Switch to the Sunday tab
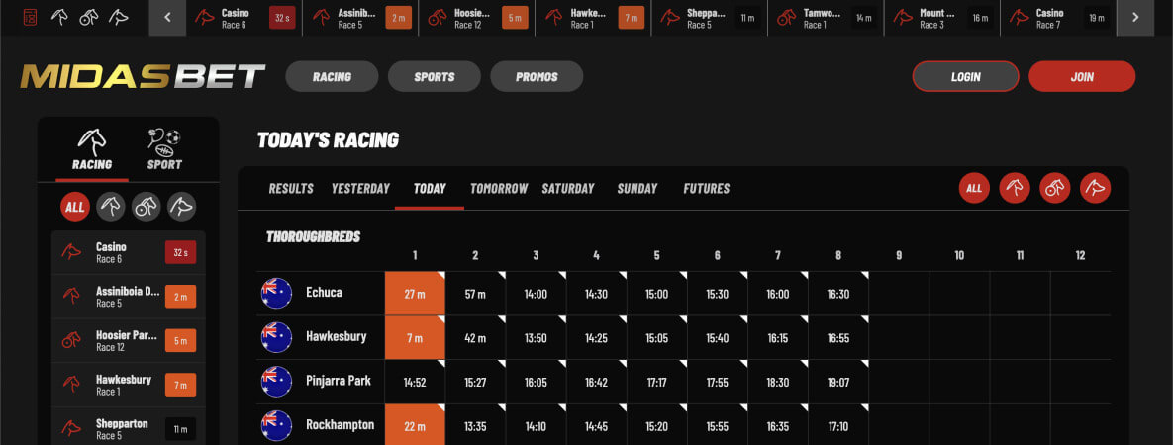1173x445 pixels. coord(637,189)
